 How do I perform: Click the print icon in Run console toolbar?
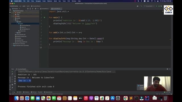tap(15, 81)
